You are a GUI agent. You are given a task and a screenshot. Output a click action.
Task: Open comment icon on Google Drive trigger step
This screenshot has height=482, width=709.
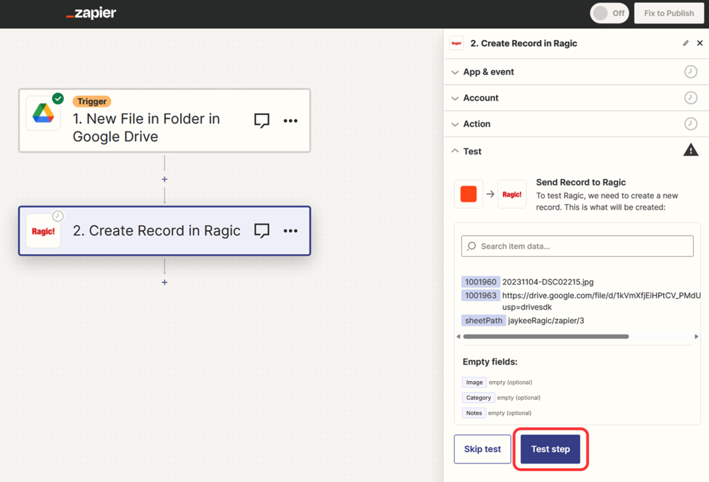click(262, 120)
